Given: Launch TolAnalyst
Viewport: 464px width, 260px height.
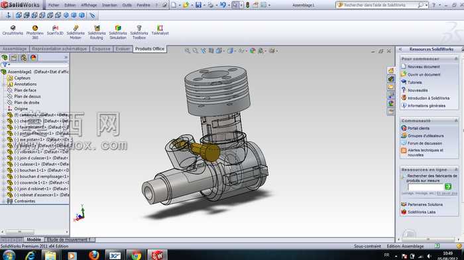Looking at the screenshot, I should coord(160,31).
